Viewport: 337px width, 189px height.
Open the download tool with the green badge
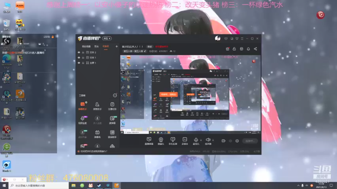pos(82,134)
